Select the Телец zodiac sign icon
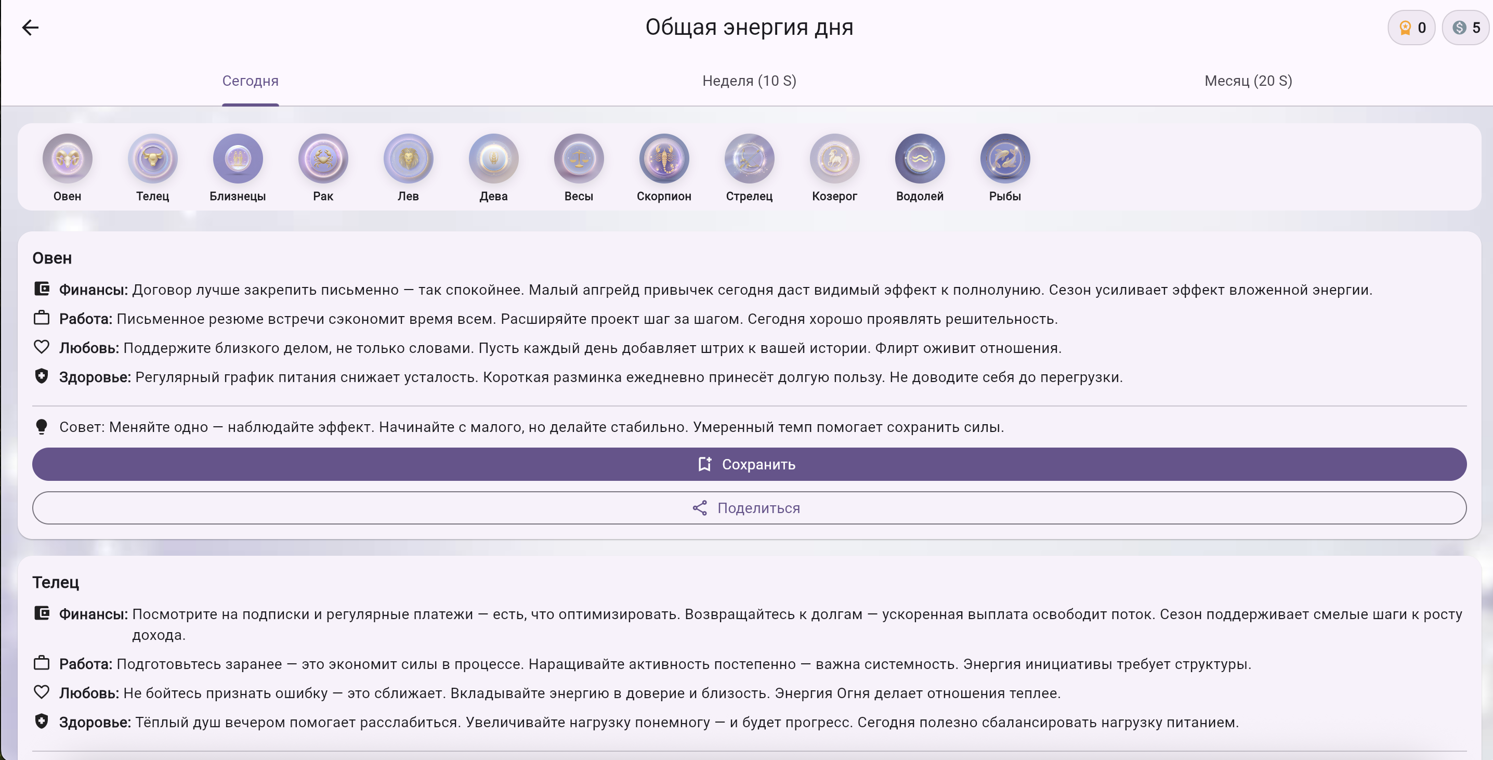The image size is (1493, 760). 152,158
